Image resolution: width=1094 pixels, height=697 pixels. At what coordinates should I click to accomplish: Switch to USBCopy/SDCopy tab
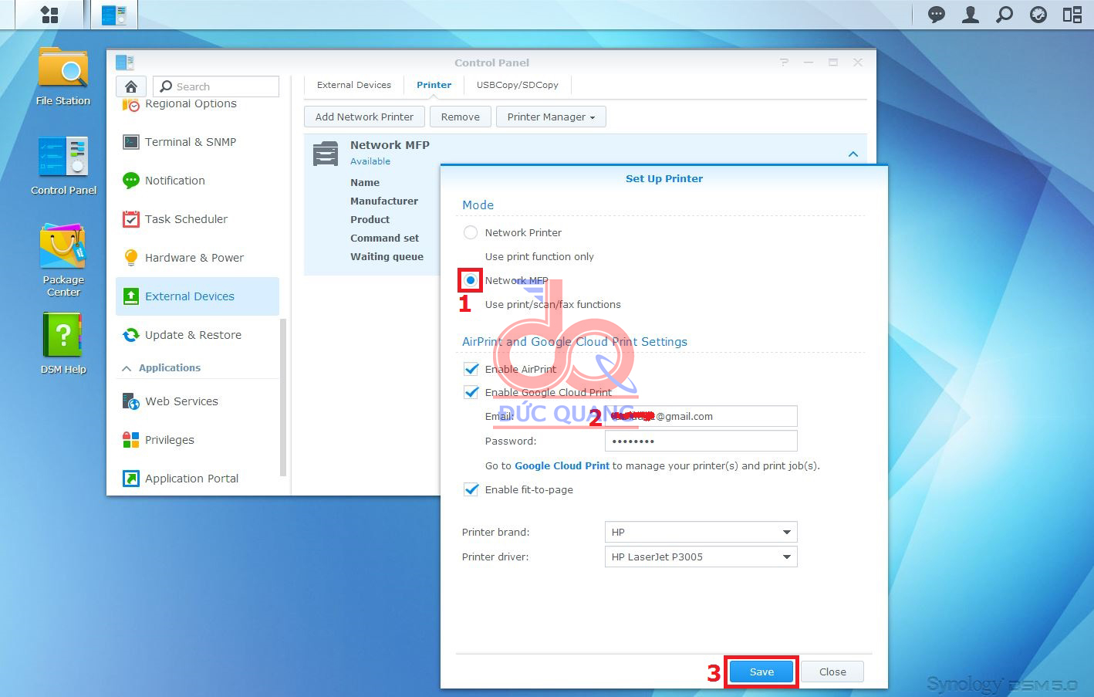(518, 85)
